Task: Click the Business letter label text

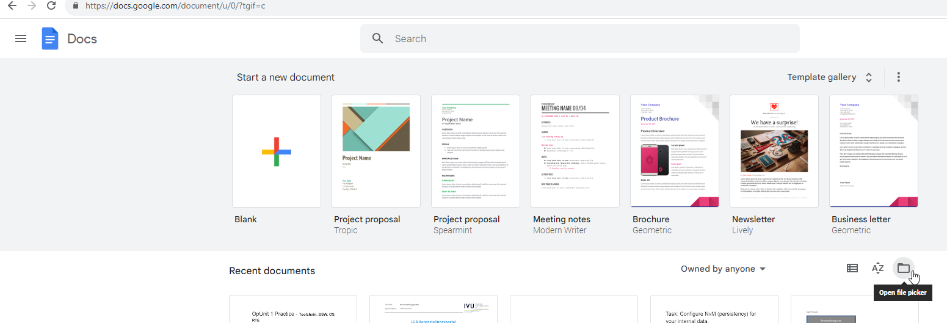Action: (861, 219)
